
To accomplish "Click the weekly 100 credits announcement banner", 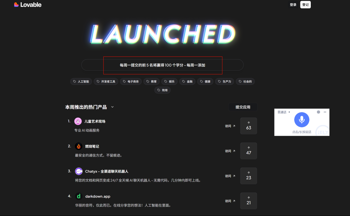I will (x=162, y=65).
